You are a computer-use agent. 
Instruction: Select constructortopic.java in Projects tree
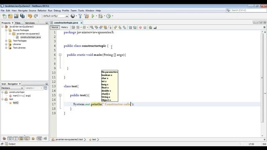point(30,37)
